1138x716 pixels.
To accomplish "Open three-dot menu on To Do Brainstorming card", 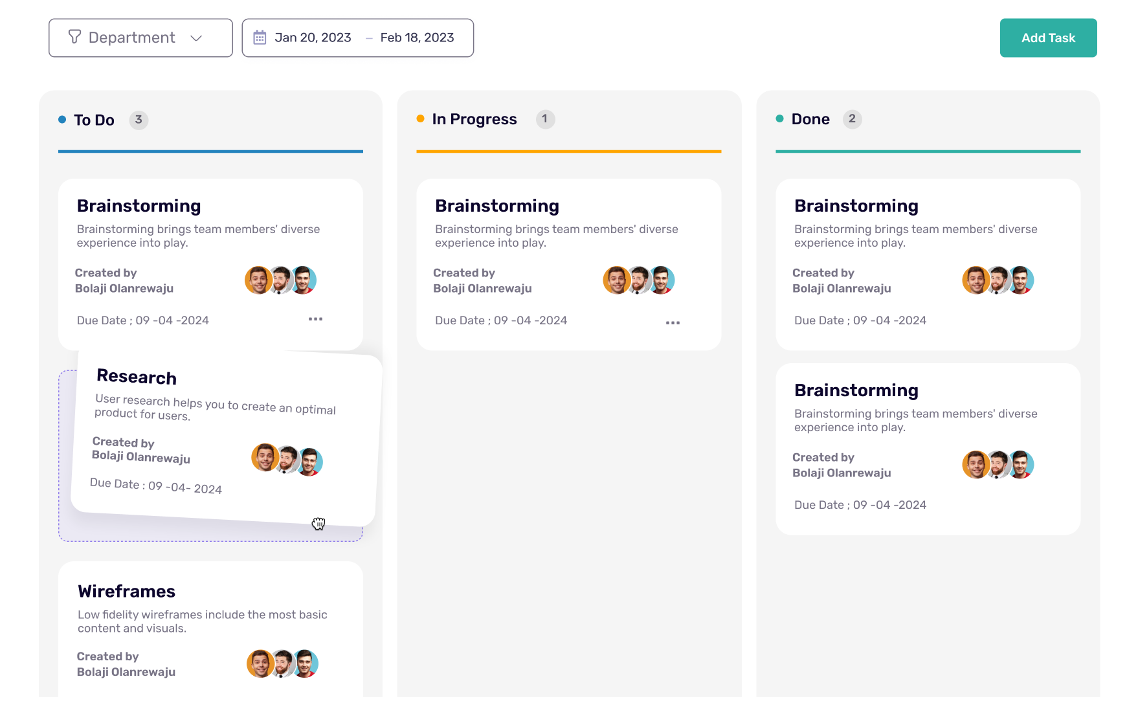I will [315, 319].
